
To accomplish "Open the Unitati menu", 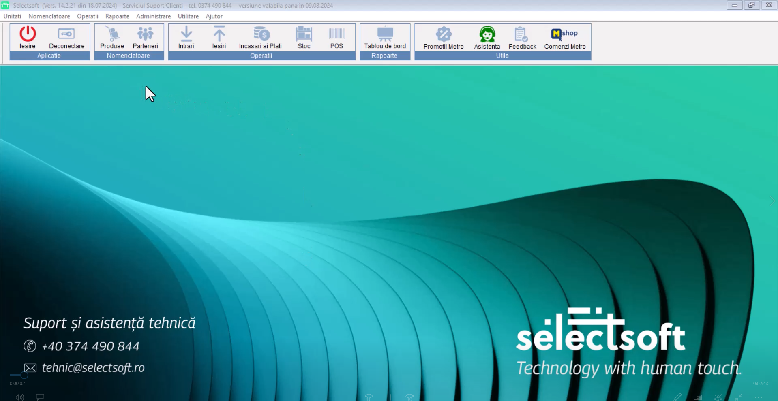I will pos(13,16).
